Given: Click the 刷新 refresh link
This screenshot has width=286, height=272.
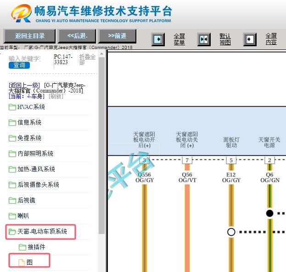Looking at the screenshot, I should [x=56, y=96].
